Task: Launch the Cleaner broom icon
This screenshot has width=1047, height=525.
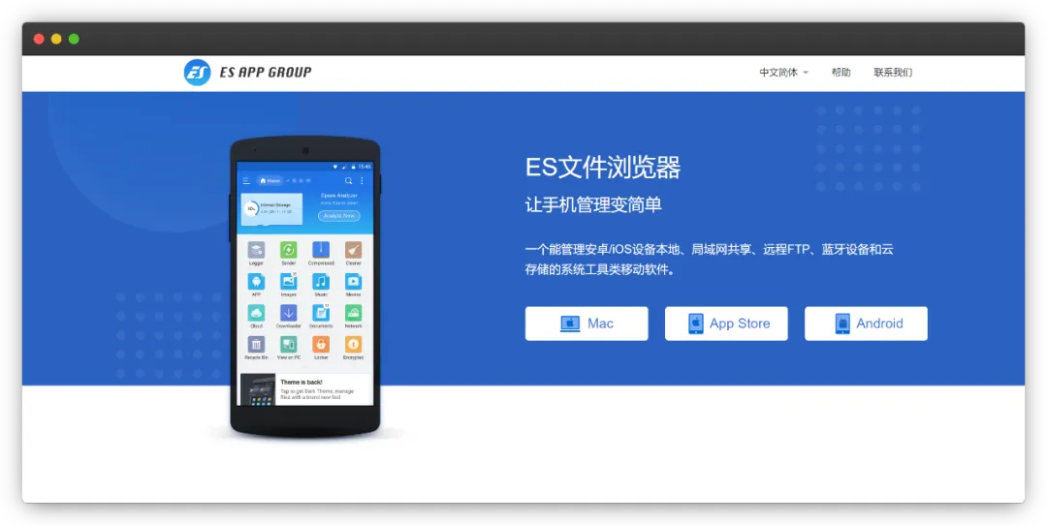Action: pos(353,250)
